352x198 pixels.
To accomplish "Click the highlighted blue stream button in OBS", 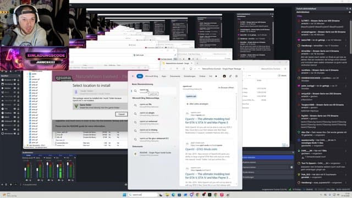I will tap(268, 157).
